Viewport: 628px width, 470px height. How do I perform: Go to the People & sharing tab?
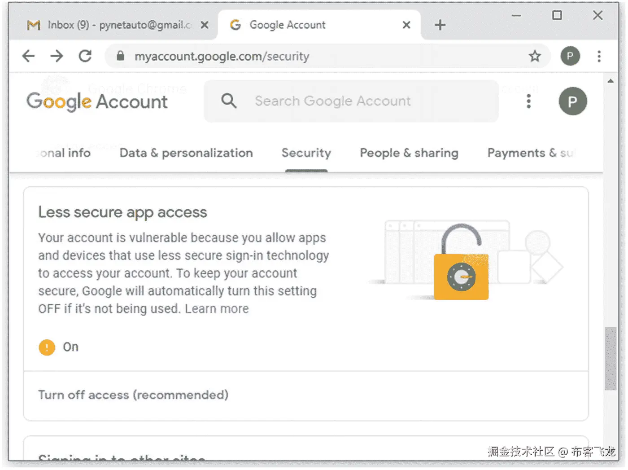pyautogui.click(x=409, y=153)
